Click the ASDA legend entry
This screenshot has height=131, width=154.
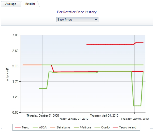(x=39, y=127)
